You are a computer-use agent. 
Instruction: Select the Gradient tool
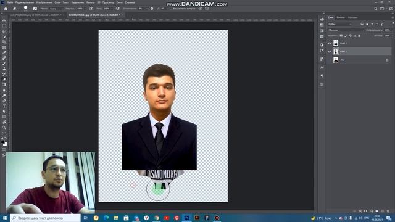[4, 85]
